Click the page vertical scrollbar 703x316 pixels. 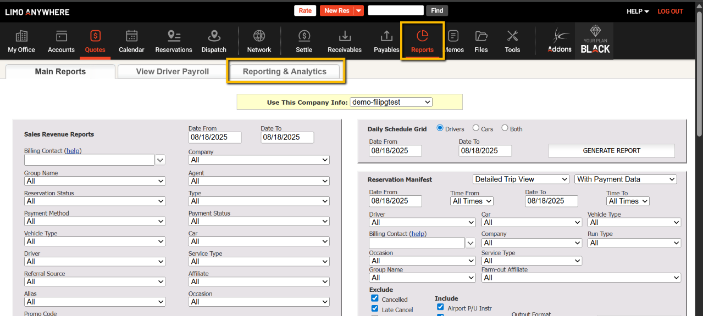pyautogui.click(x=699, y=71)
